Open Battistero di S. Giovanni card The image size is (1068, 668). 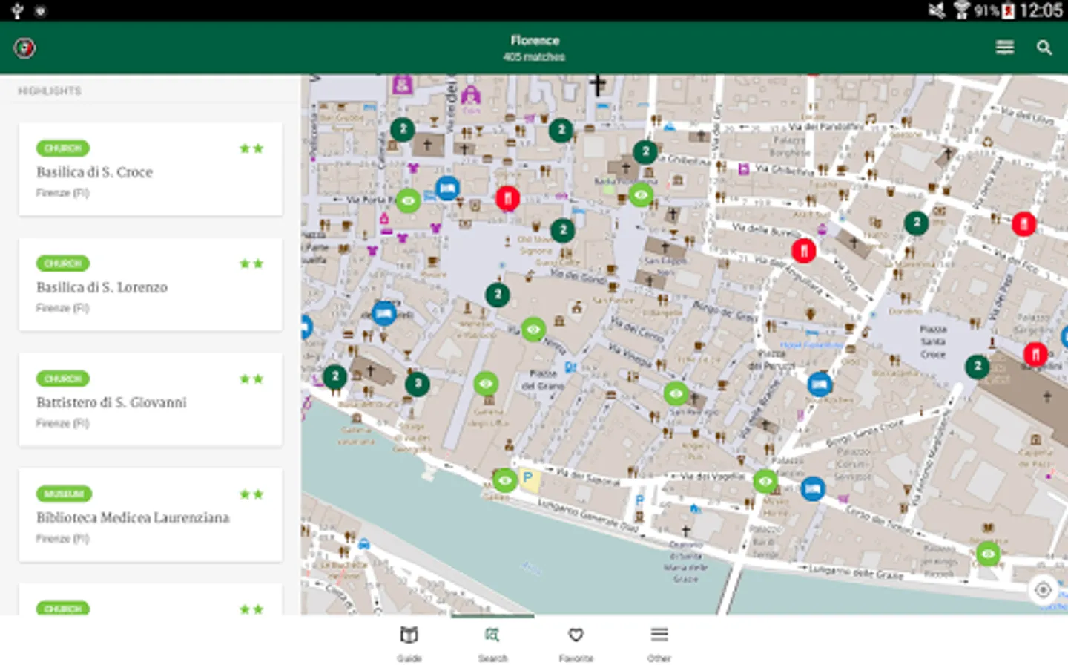tap(151, 399)
